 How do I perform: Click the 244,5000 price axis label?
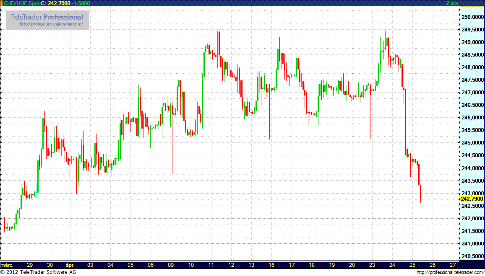click(472, 156)
